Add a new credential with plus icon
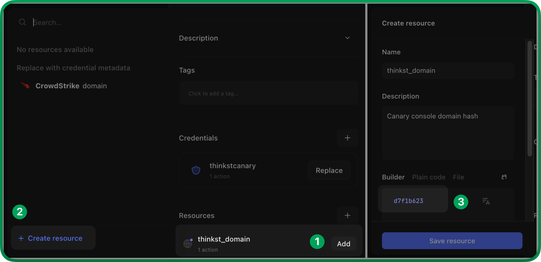The image size is (541, 262). [x=347, y=138]
